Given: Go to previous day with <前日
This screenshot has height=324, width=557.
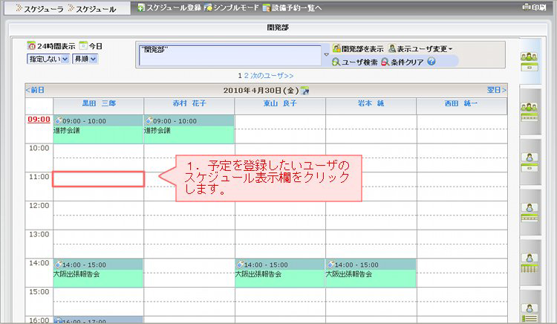Looking at the screenshot, I should click(35, 90).
